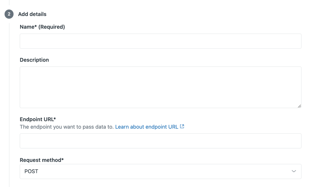The height and width of the screenshot is (187, 320).
Task: Focus the Description text area
Action: click(160, 86)
